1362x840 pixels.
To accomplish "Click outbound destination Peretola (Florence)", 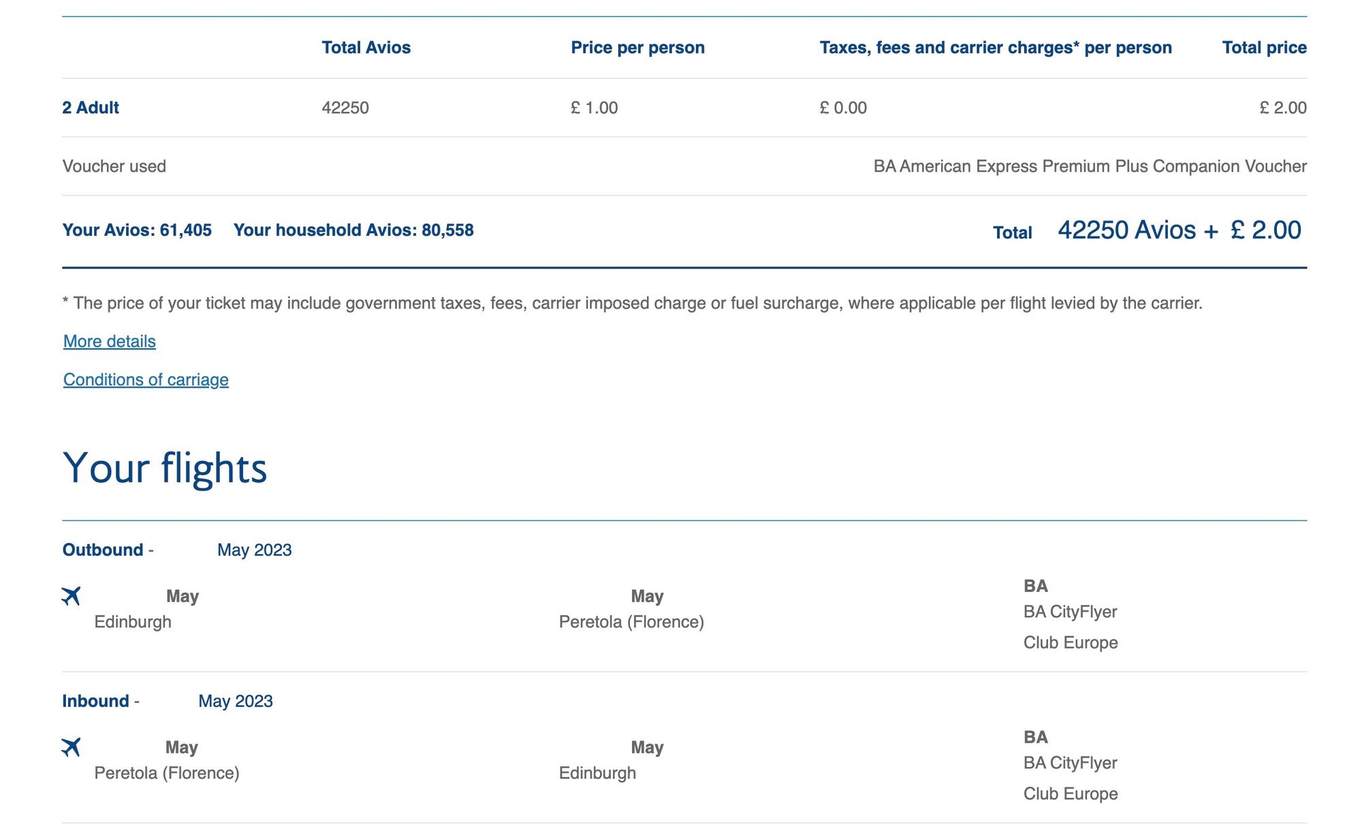I will click(631, 622).
